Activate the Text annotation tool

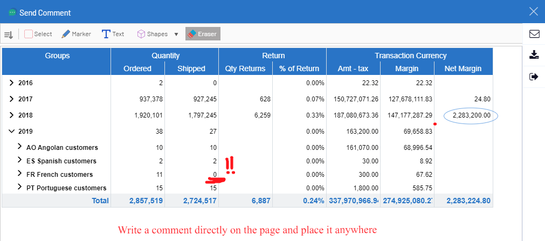[113, 34]
